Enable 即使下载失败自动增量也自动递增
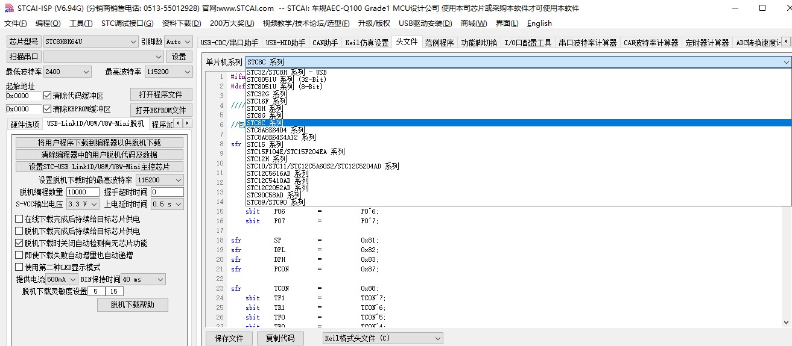792x346 pixels. tap(74, 255)
